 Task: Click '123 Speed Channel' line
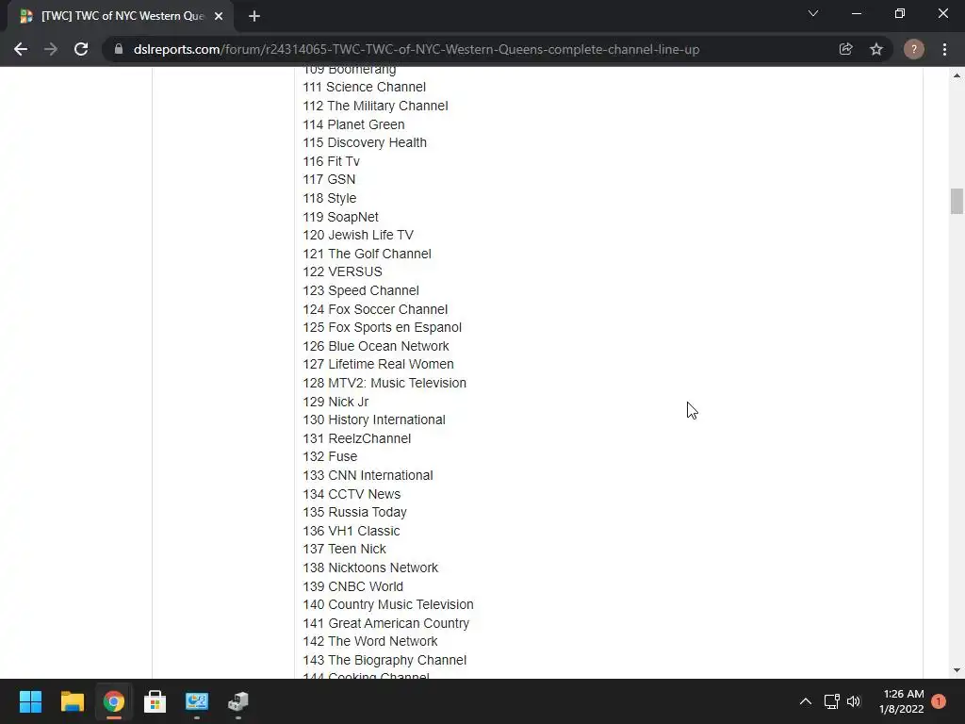click(361, 290)
